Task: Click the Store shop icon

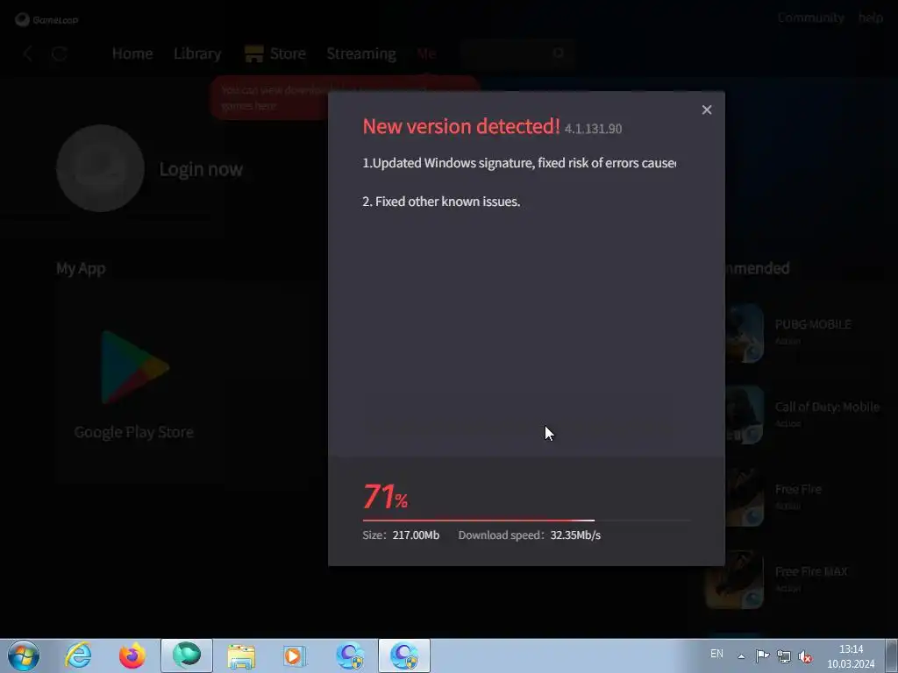Action: tap(253, 53)
